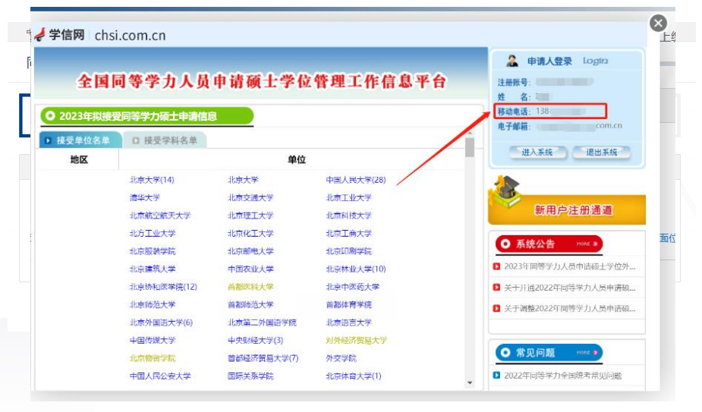This screenshot has height=412, width=702.
Task: Open 国际关系学院 link
Action: coord(250,376)
